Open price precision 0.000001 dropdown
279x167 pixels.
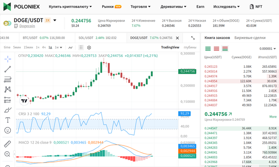click(x=267, y=48)
